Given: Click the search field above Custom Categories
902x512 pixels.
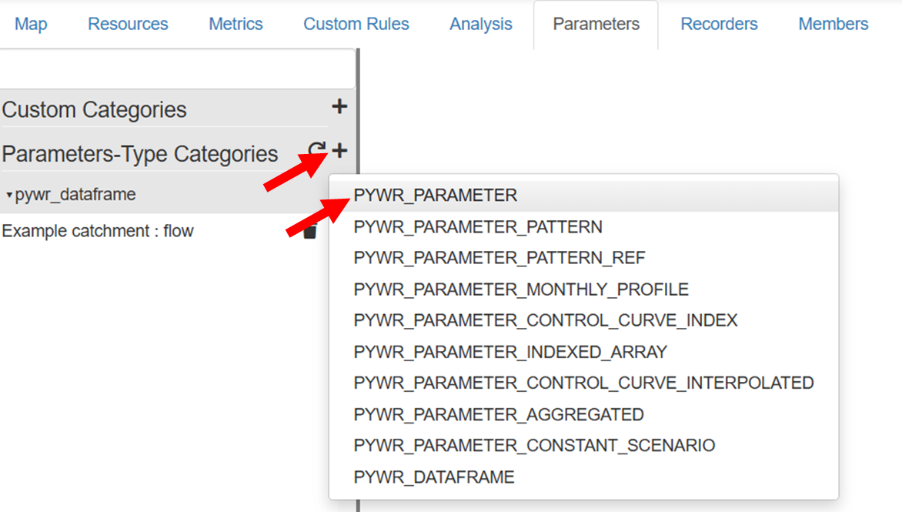Looking at the screenshot, I should coord(177,69).
